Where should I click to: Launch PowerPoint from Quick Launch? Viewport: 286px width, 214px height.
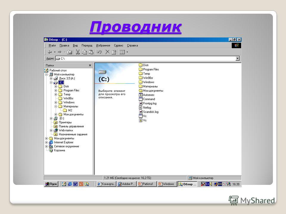[81, 184]
